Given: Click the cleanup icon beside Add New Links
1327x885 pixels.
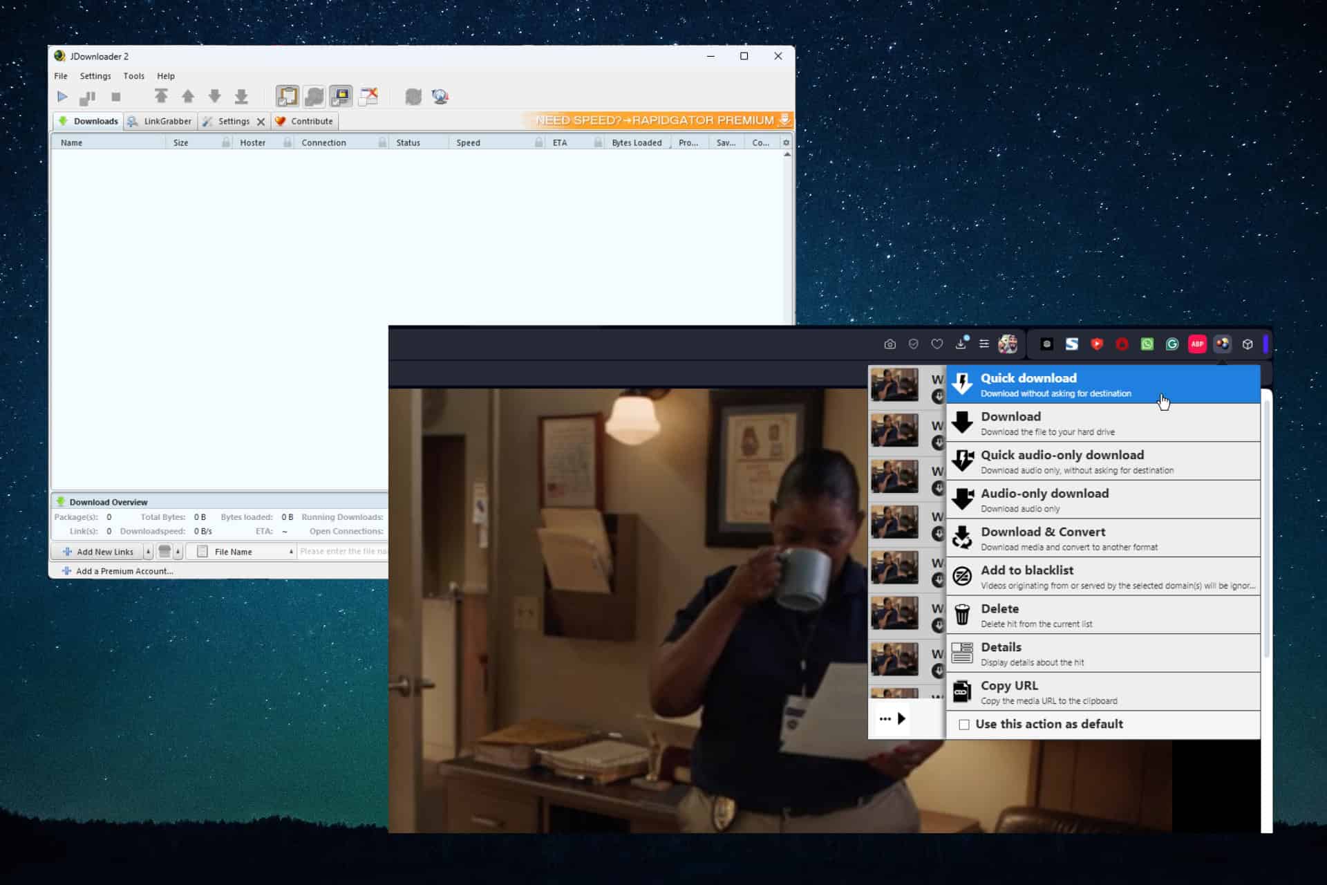Looking at the screenshot, I should [164, 552].
